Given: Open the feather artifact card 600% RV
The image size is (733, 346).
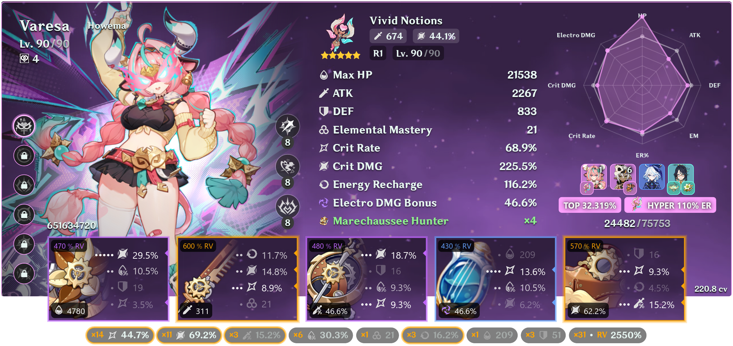Looking at the screenshot, I should [x=238, y=279].
